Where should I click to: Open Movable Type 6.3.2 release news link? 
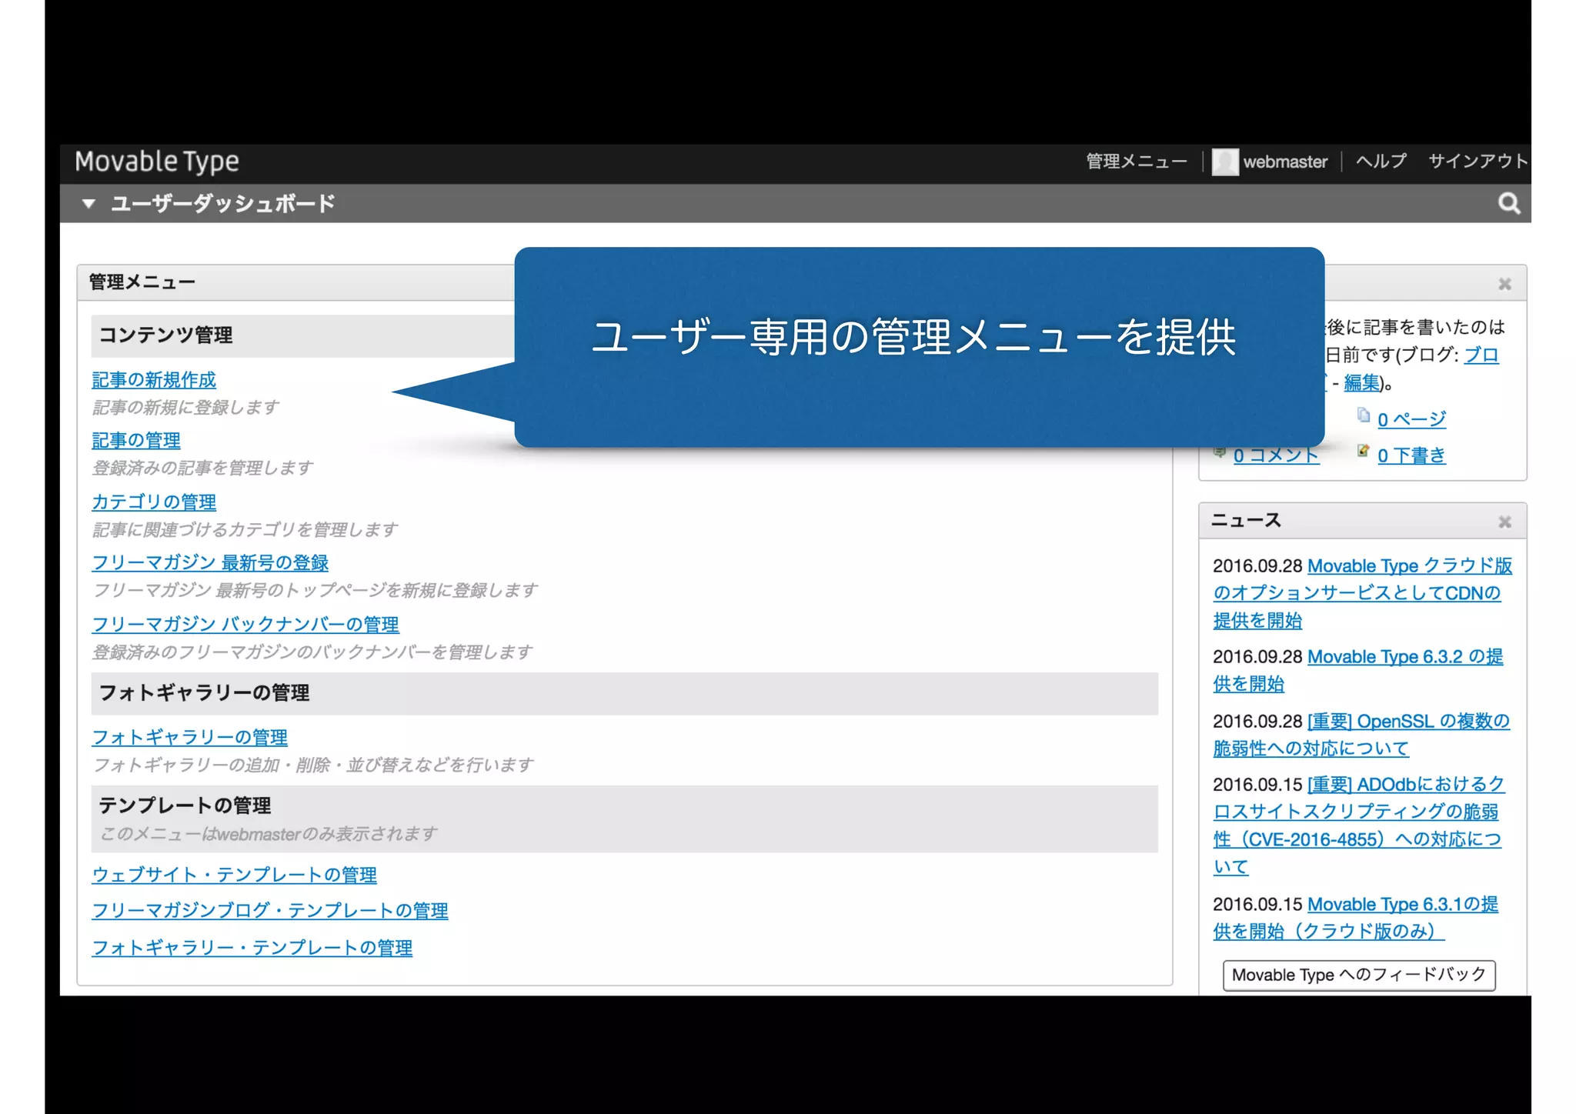pos(1358,670)
